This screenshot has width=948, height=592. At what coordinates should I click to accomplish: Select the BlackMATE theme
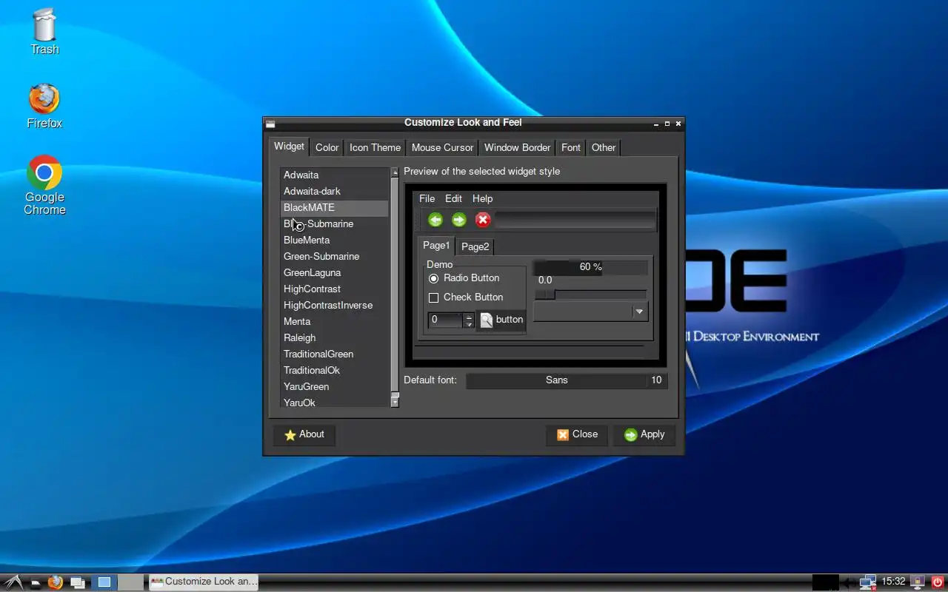coord(334,208)
